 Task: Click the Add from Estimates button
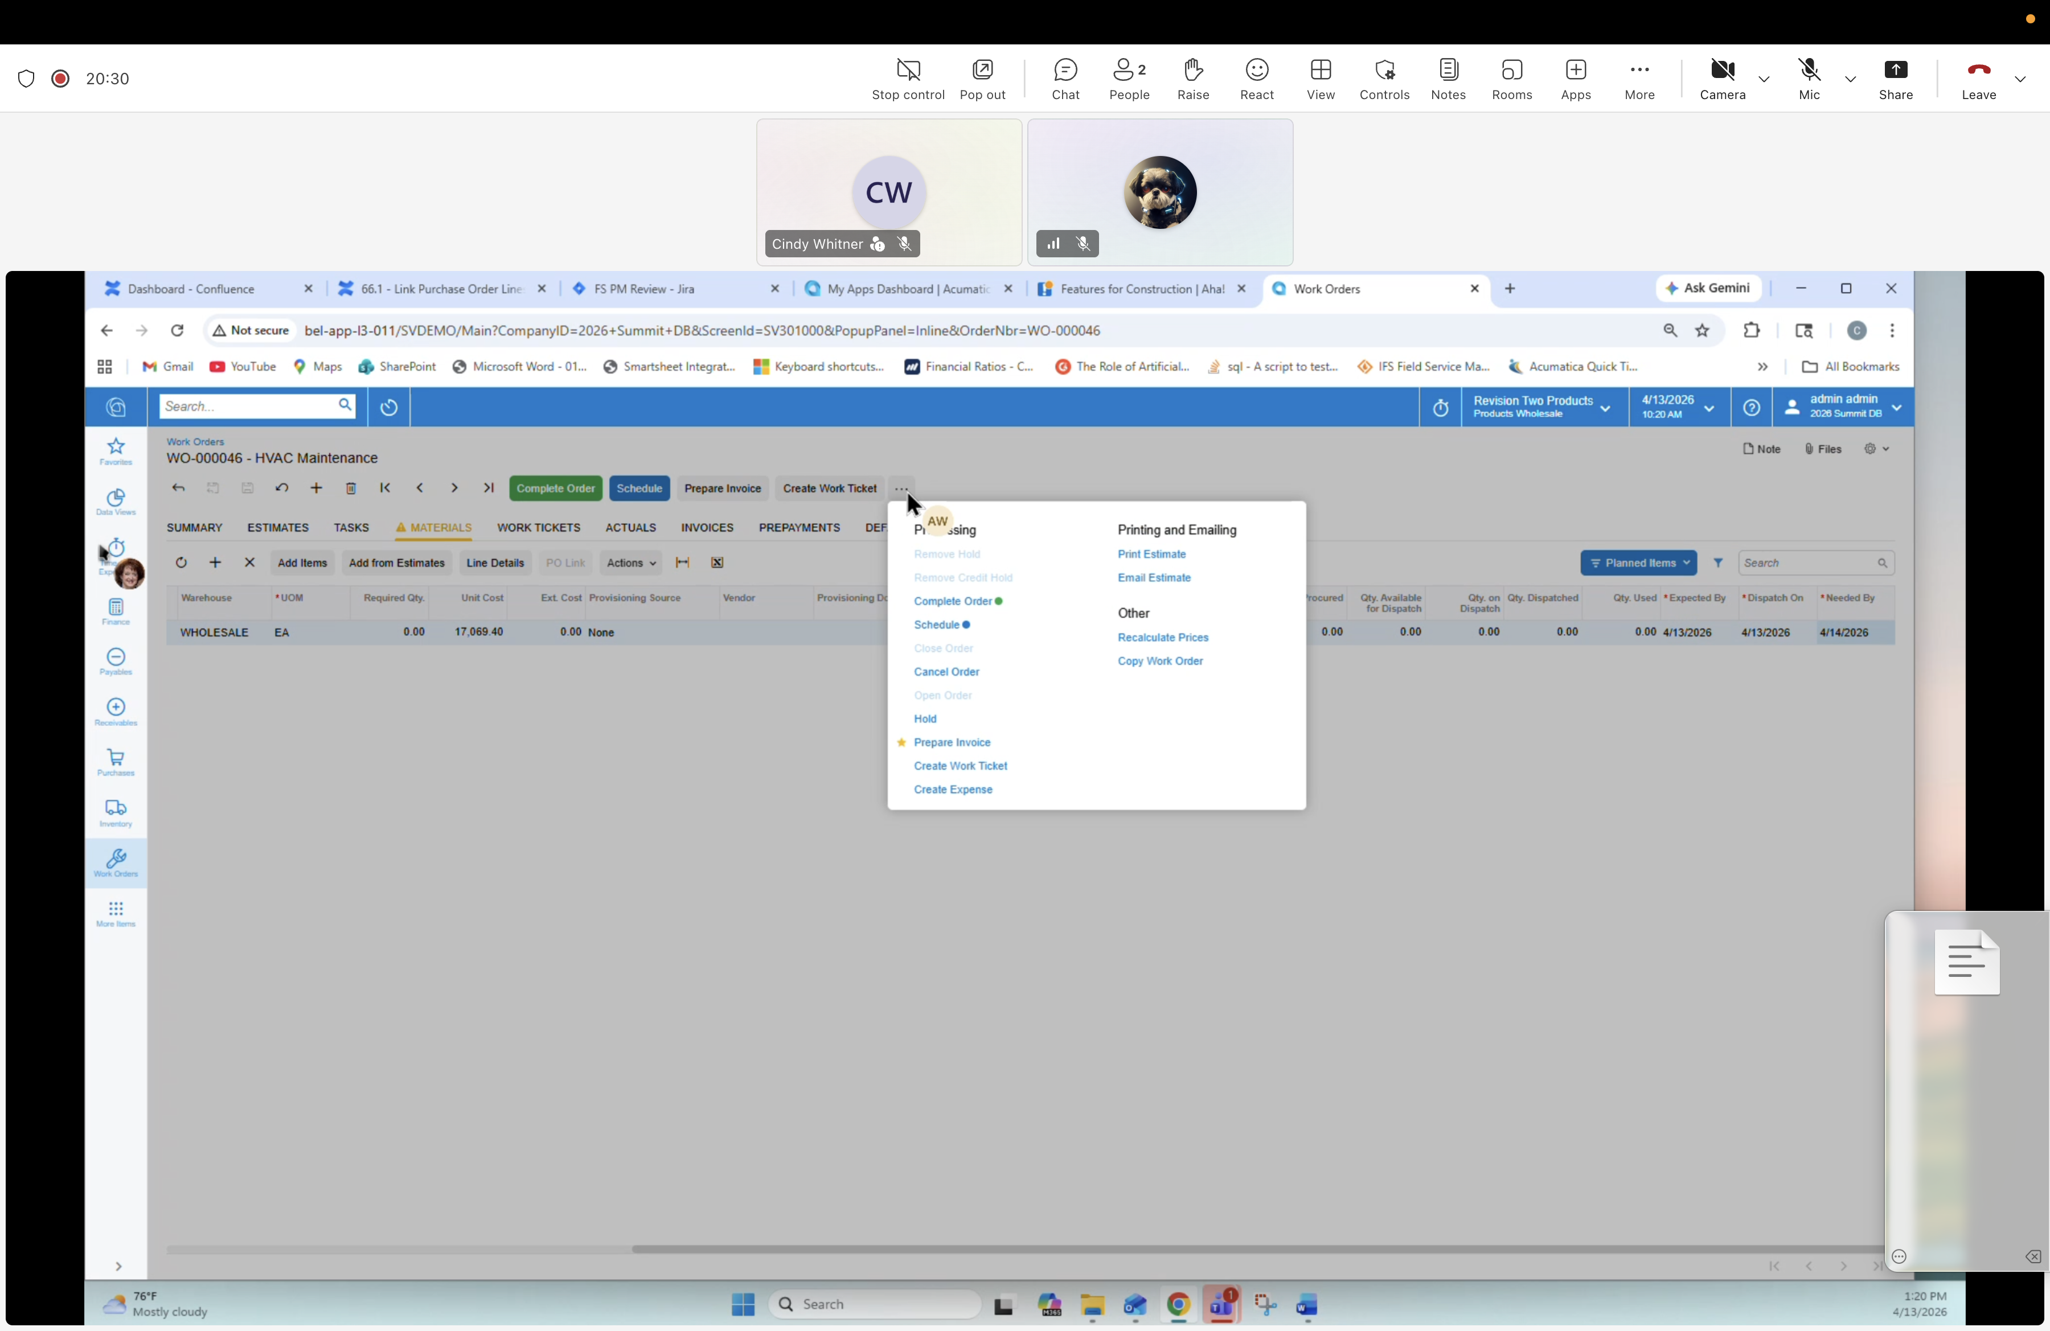(396, 562)
